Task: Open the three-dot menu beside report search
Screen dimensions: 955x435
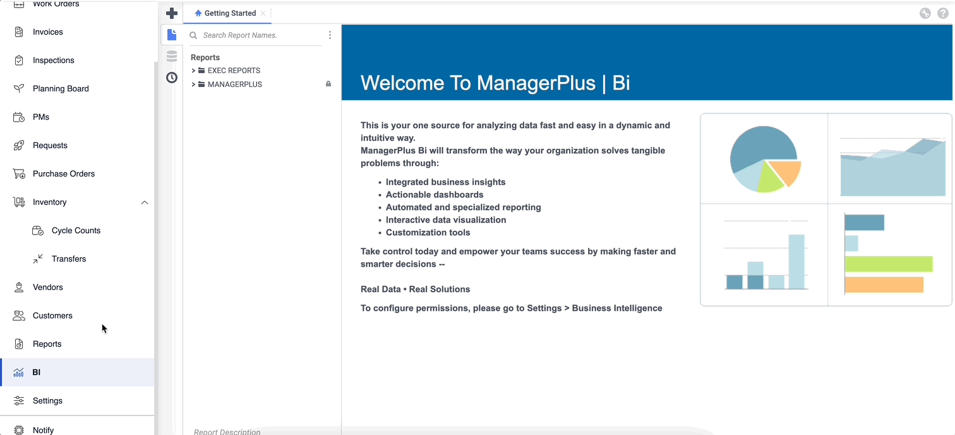Action: (x=330, y=35)
